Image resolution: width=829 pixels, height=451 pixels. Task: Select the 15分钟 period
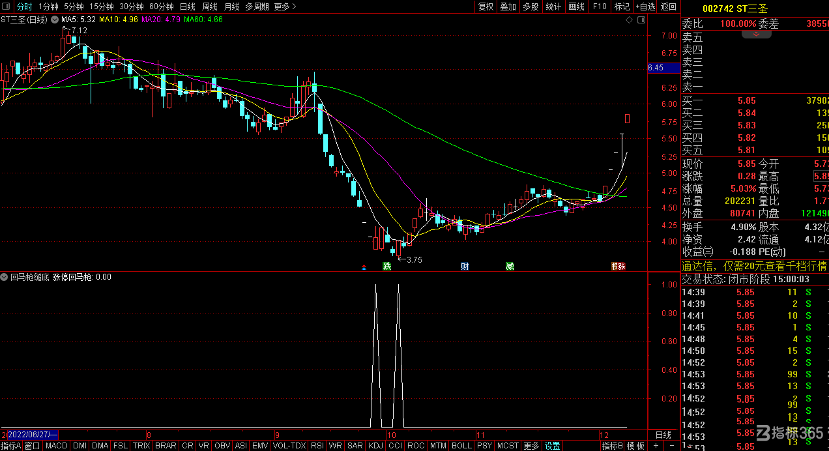pyautogui.click(x=102, y=7)
